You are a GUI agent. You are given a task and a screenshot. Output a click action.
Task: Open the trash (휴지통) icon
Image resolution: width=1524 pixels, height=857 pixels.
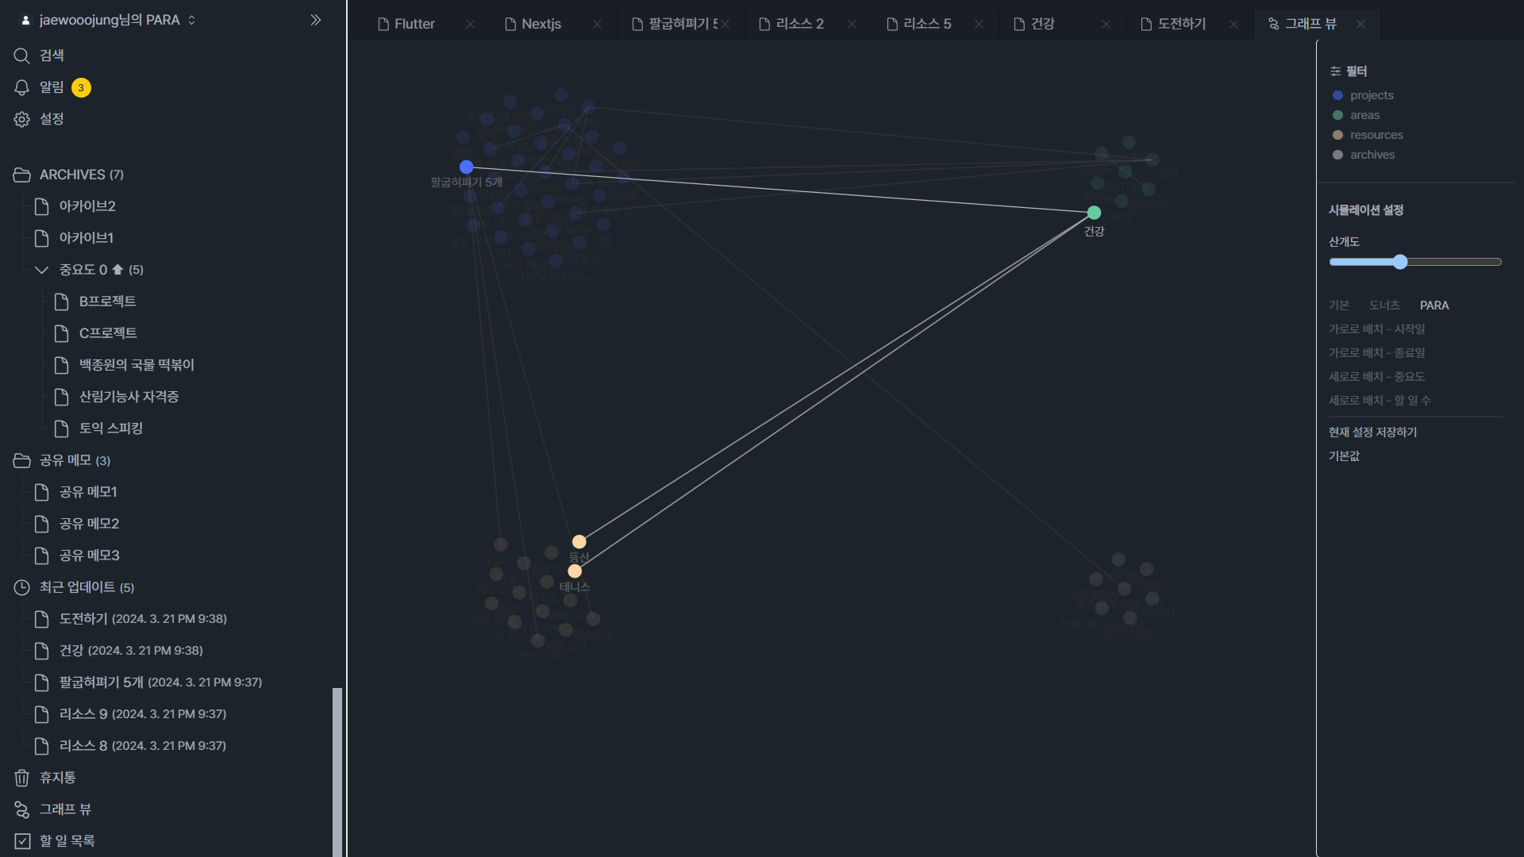pos(21,778)
